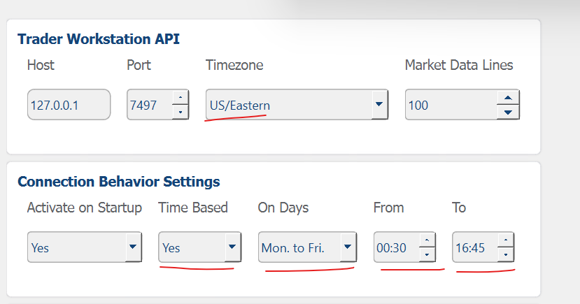
Task: Increase the Port value with up arrow
Action: pos(181,98)
